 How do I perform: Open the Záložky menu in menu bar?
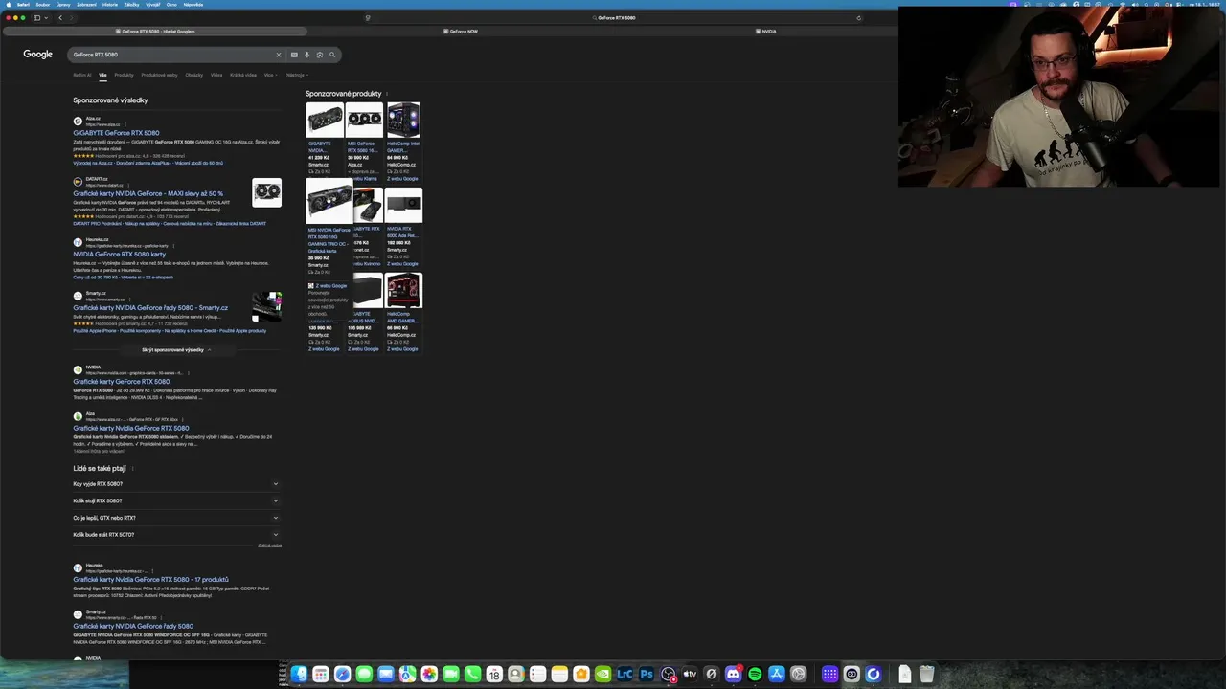coord(132,4)
